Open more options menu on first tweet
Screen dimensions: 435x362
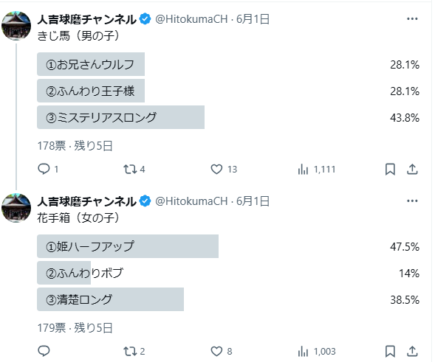pyautogui.click(x=412, y=19)
